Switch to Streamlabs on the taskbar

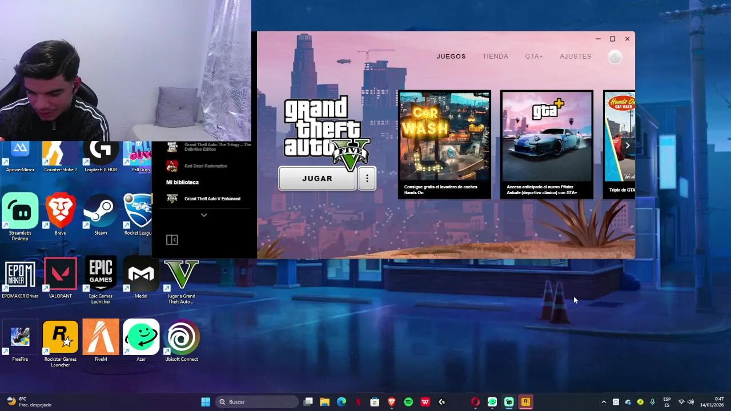coord(509,402)
